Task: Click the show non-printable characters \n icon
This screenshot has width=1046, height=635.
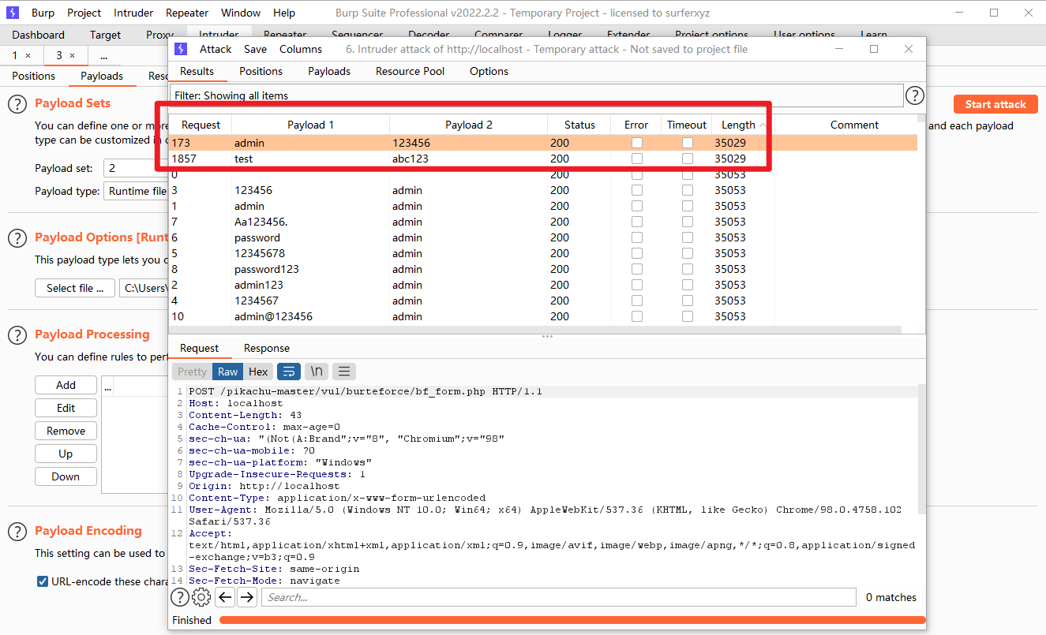Action: [x=317, y=372]
